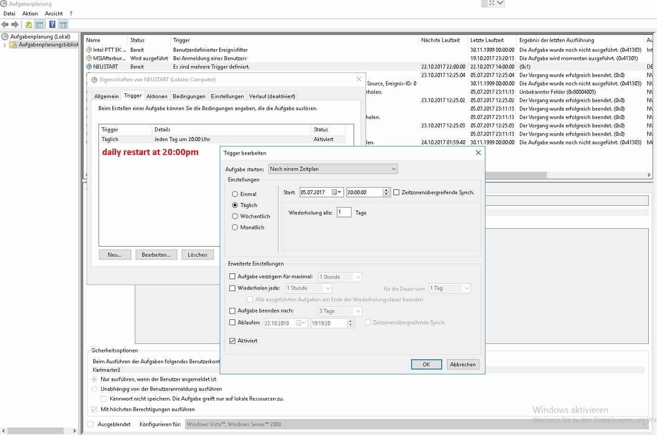Open help via the blue question mark icon
657x435 pixels.
(x=52, y=25)
